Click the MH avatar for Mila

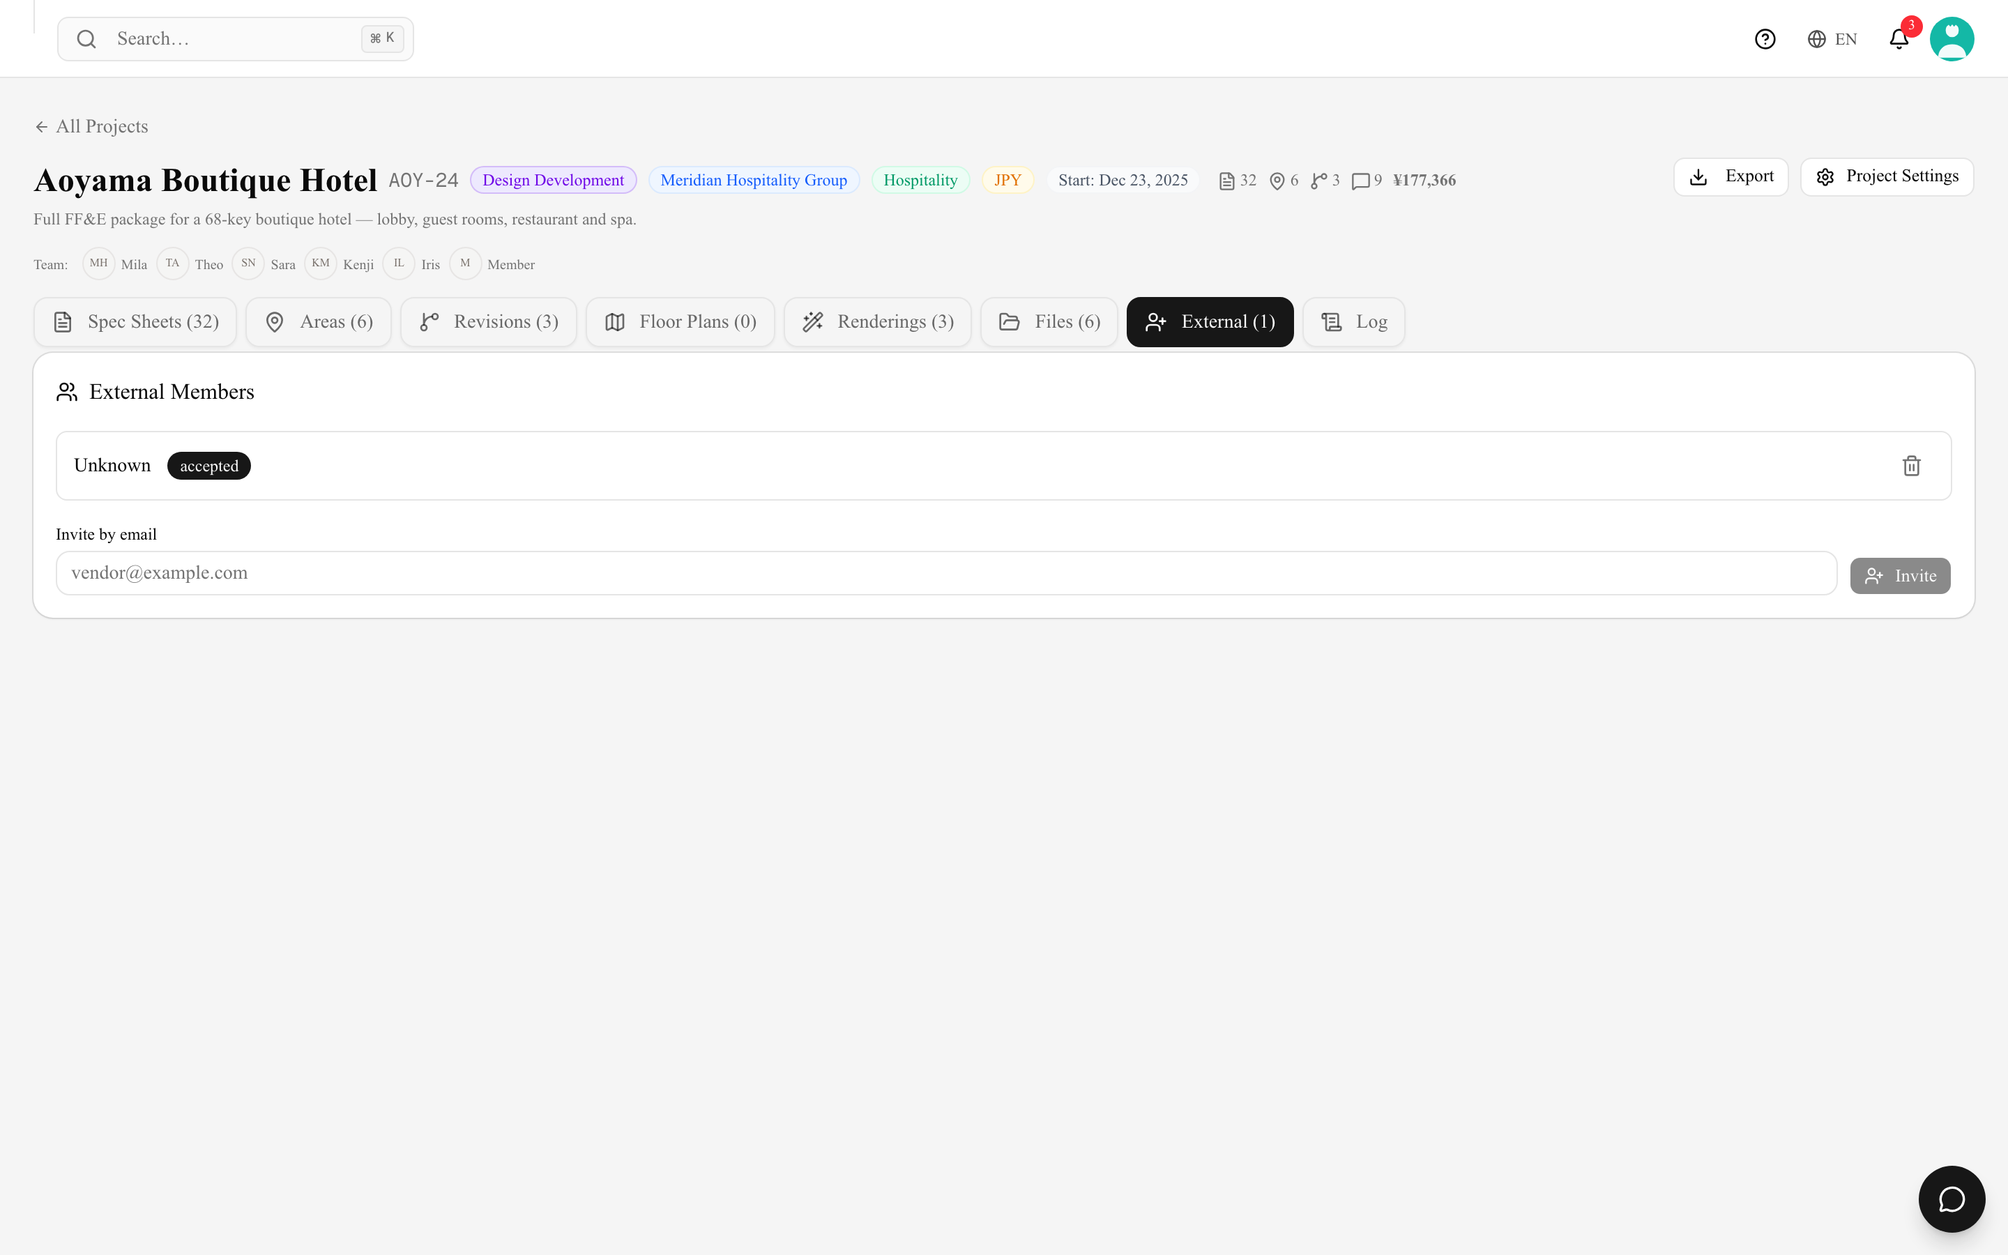(x=99, y=263)
